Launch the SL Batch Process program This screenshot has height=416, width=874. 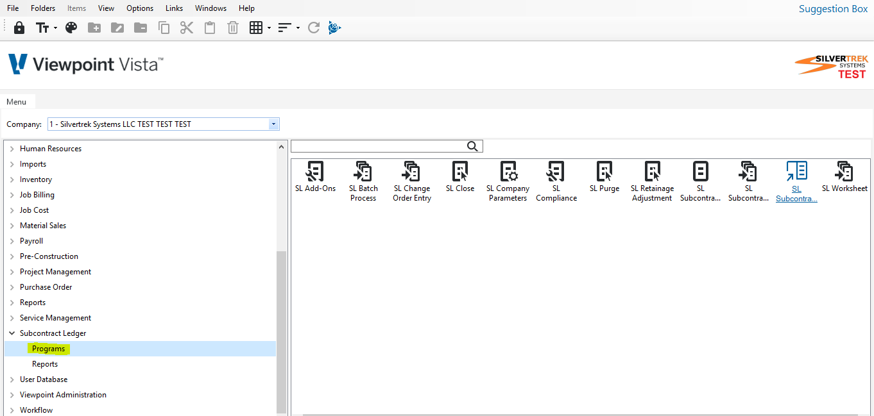(363, 181)
